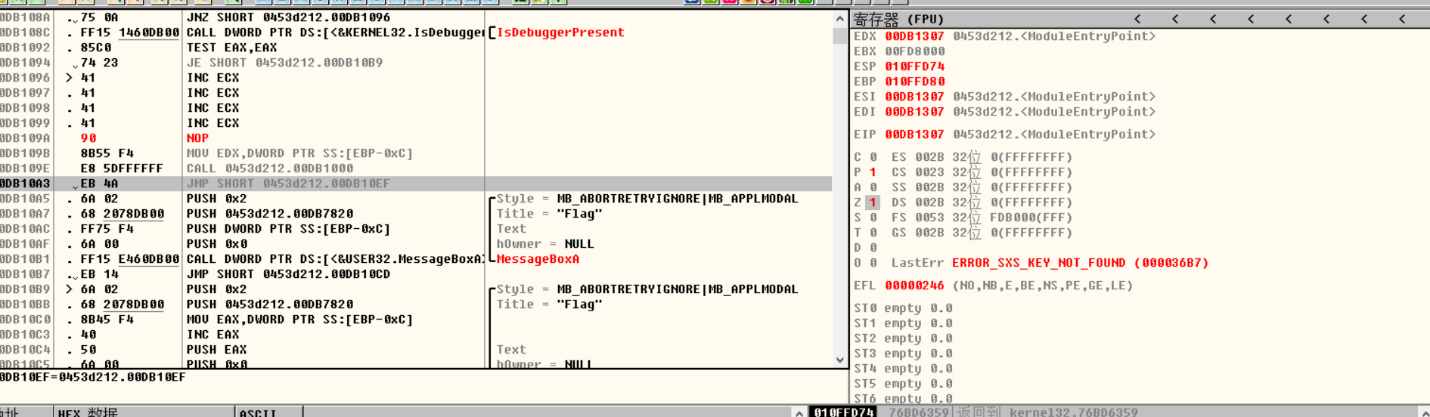Click the Style MB_ABORTRETRYIGNORE comment at 0DB10A5
The image size is (1430, 417).
647,199
